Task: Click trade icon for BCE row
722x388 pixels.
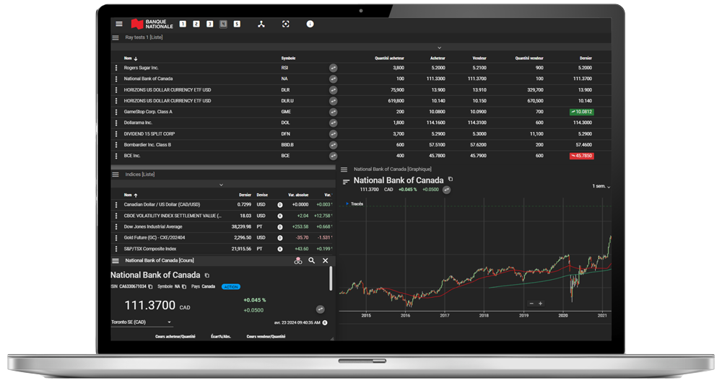Action: 334,156
